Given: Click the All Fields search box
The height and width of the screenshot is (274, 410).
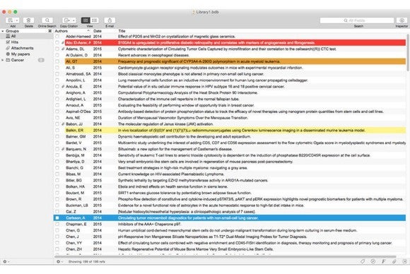Looking at the screenshot, I should pyautogui.click(x=357, y=20).
